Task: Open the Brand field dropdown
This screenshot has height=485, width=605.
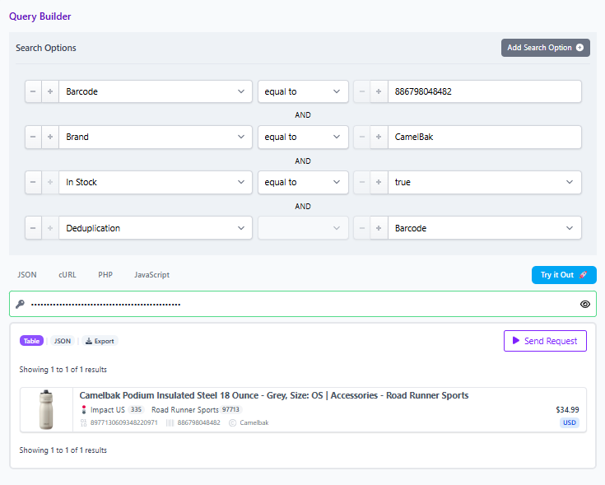Action: coord(156,137)
